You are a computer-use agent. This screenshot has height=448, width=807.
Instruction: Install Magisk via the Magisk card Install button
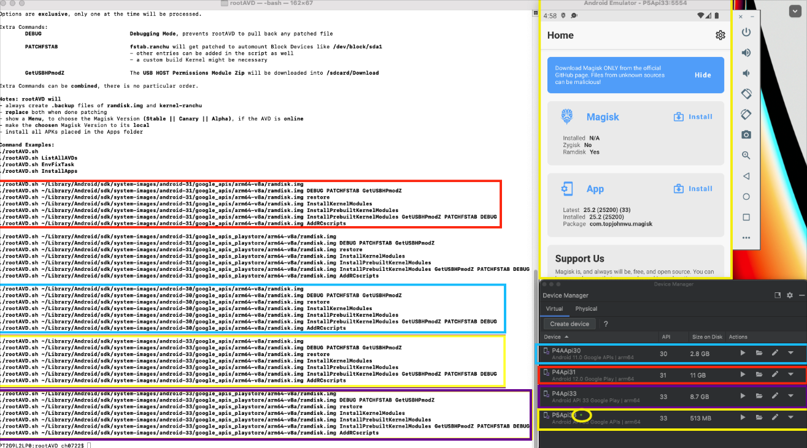[693, 116]
